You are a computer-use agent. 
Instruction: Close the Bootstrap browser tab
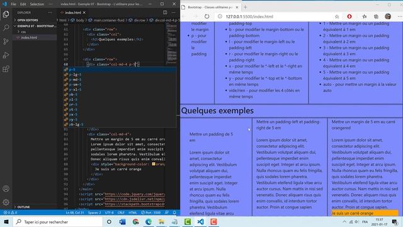[x=237, y=7]
